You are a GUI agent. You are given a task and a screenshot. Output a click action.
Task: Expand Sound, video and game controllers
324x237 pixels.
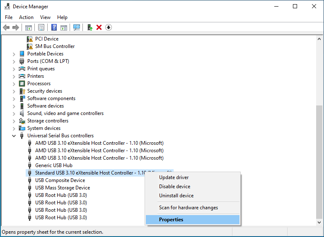pos(14,113)
